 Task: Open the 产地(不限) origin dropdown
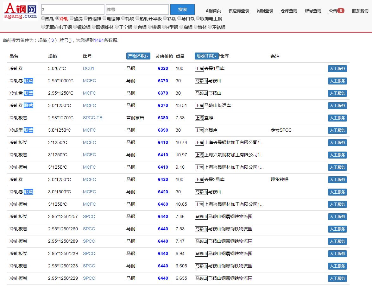click(x=138, y=56)
